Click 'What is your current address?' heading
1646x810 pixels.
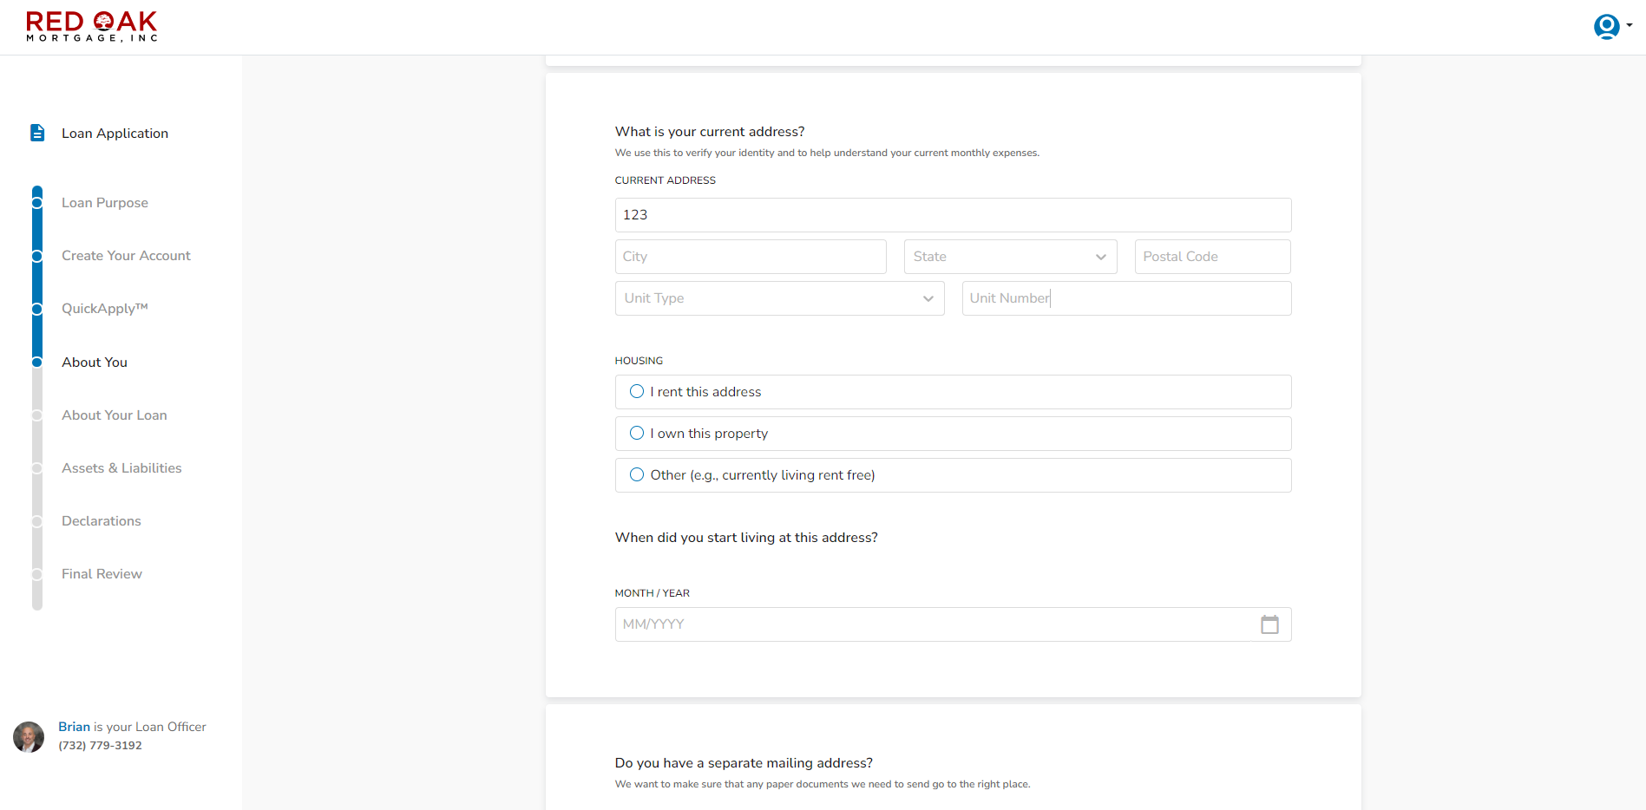click(710, 132)
